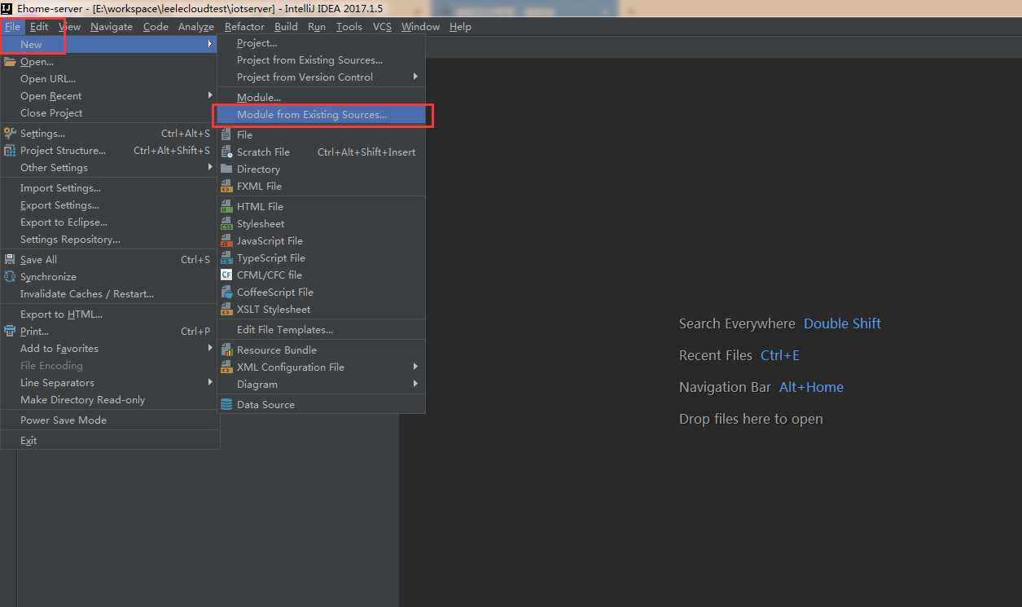This screenshot has width=1022, height=607.
Task: Open the Tools menu
Action: tap(349, 26)
